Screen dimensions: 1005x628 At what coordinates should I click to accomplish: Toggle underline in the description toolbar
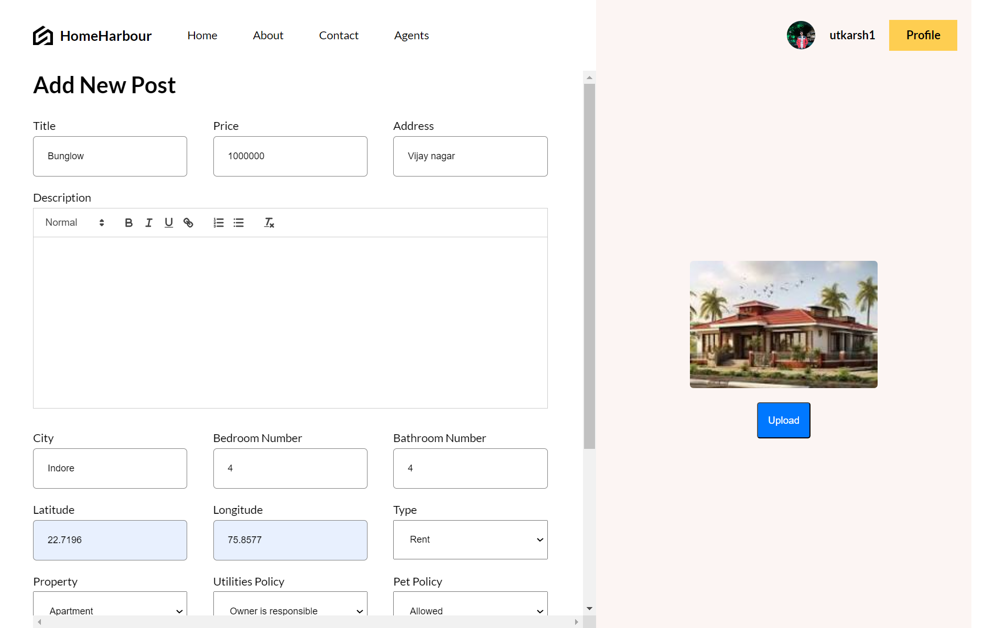tap(168, 223)
